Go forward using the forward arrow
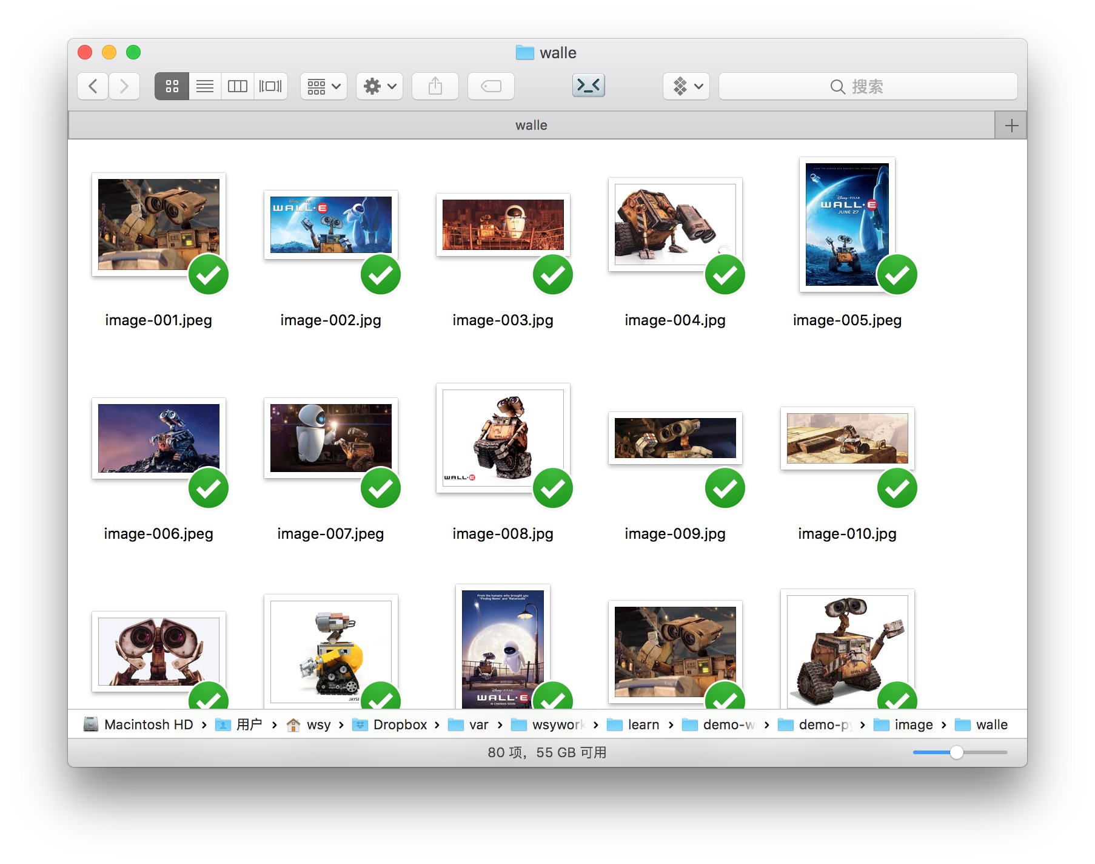Screen dimensions: 1095x864 tap(124, 86)
